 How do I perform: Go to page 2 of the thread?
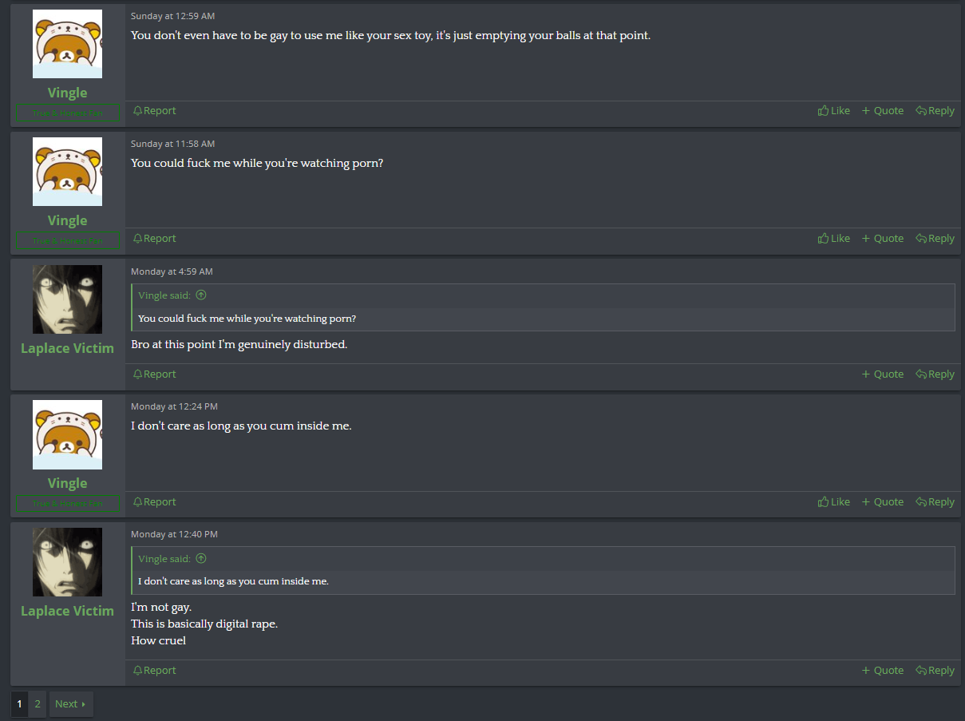(x=38, y=704)
